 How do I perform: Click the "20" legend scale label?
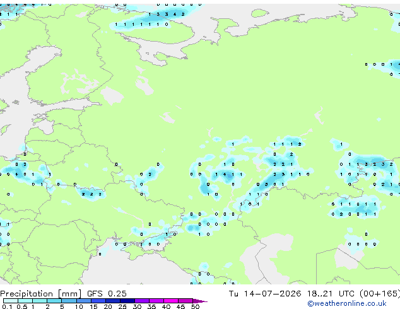(108, 306)
